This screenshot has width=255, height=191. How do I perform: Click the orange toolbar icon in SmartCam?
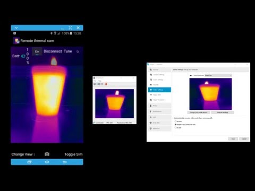pyautogui.click(x=106, y=84)
